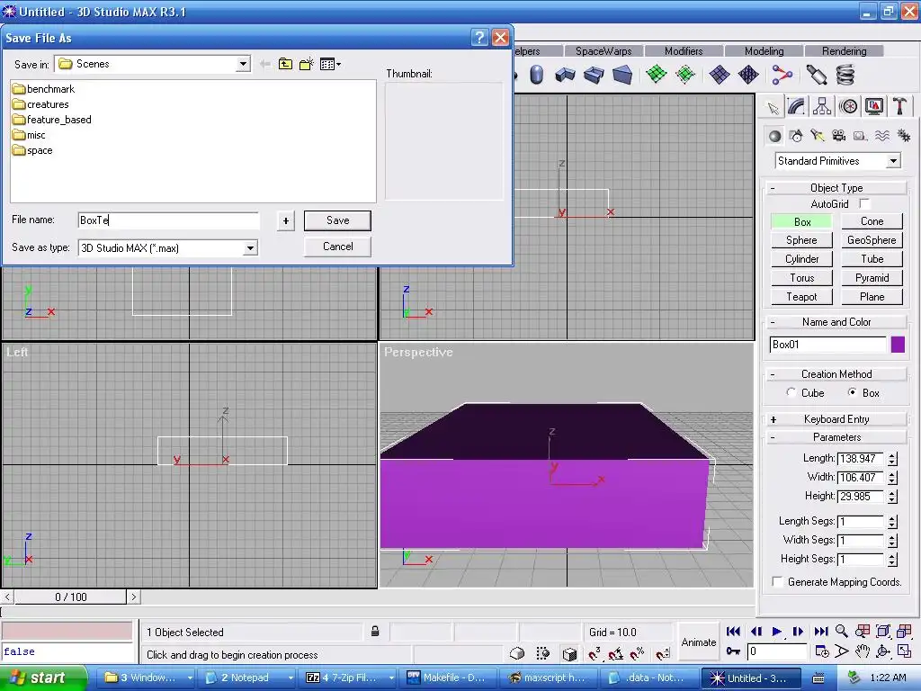The image size is (921, 691).
Task: Select the Cameras category icon
Action: (x=839, y=137)
